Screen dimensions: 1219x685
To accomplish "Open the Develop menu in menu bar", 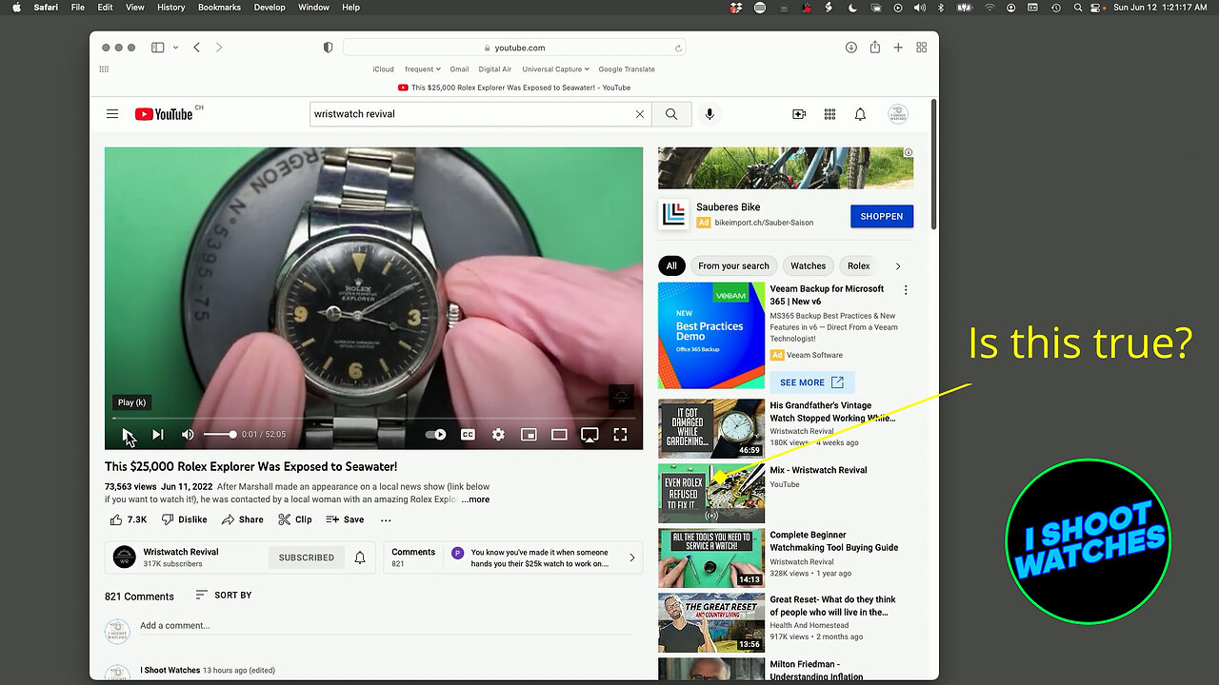I will [x=270, y=7].
